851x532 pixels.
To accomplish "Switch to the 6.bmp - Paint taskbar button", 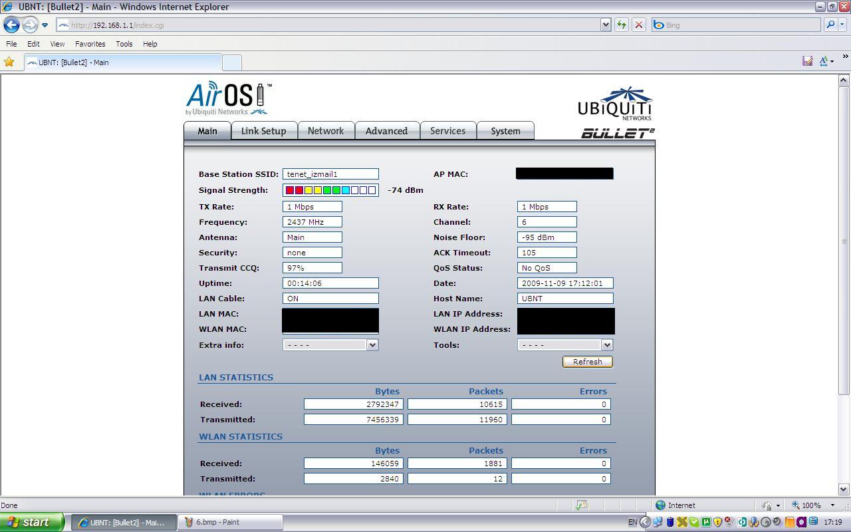I will click(x=229, y=522).
